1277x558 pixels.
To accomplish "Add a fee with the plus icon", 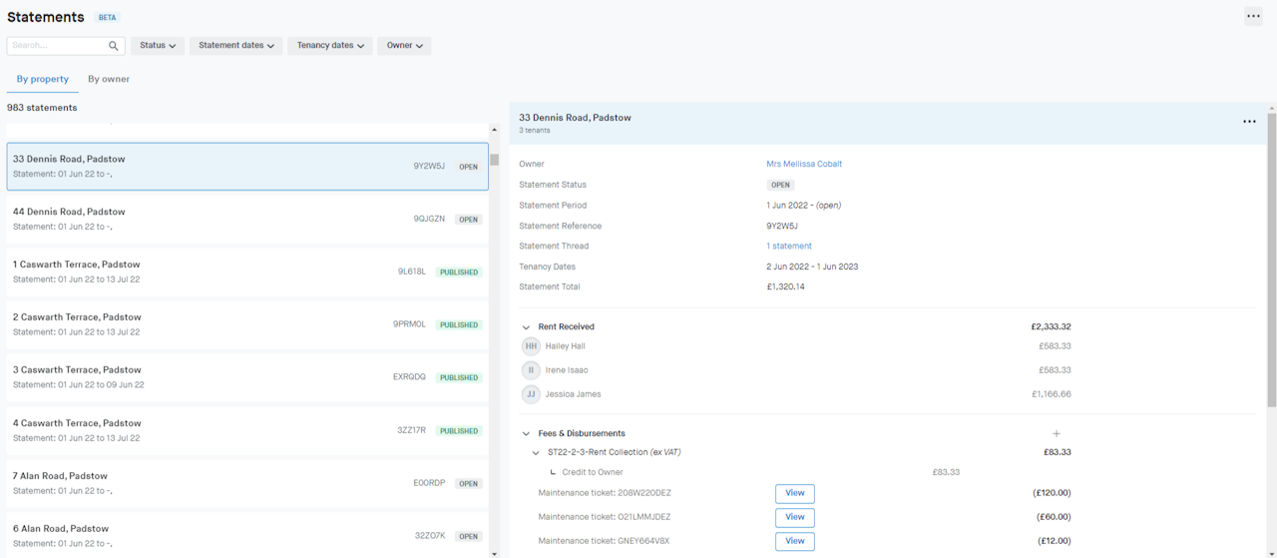I will click(x=1057, y=434).
